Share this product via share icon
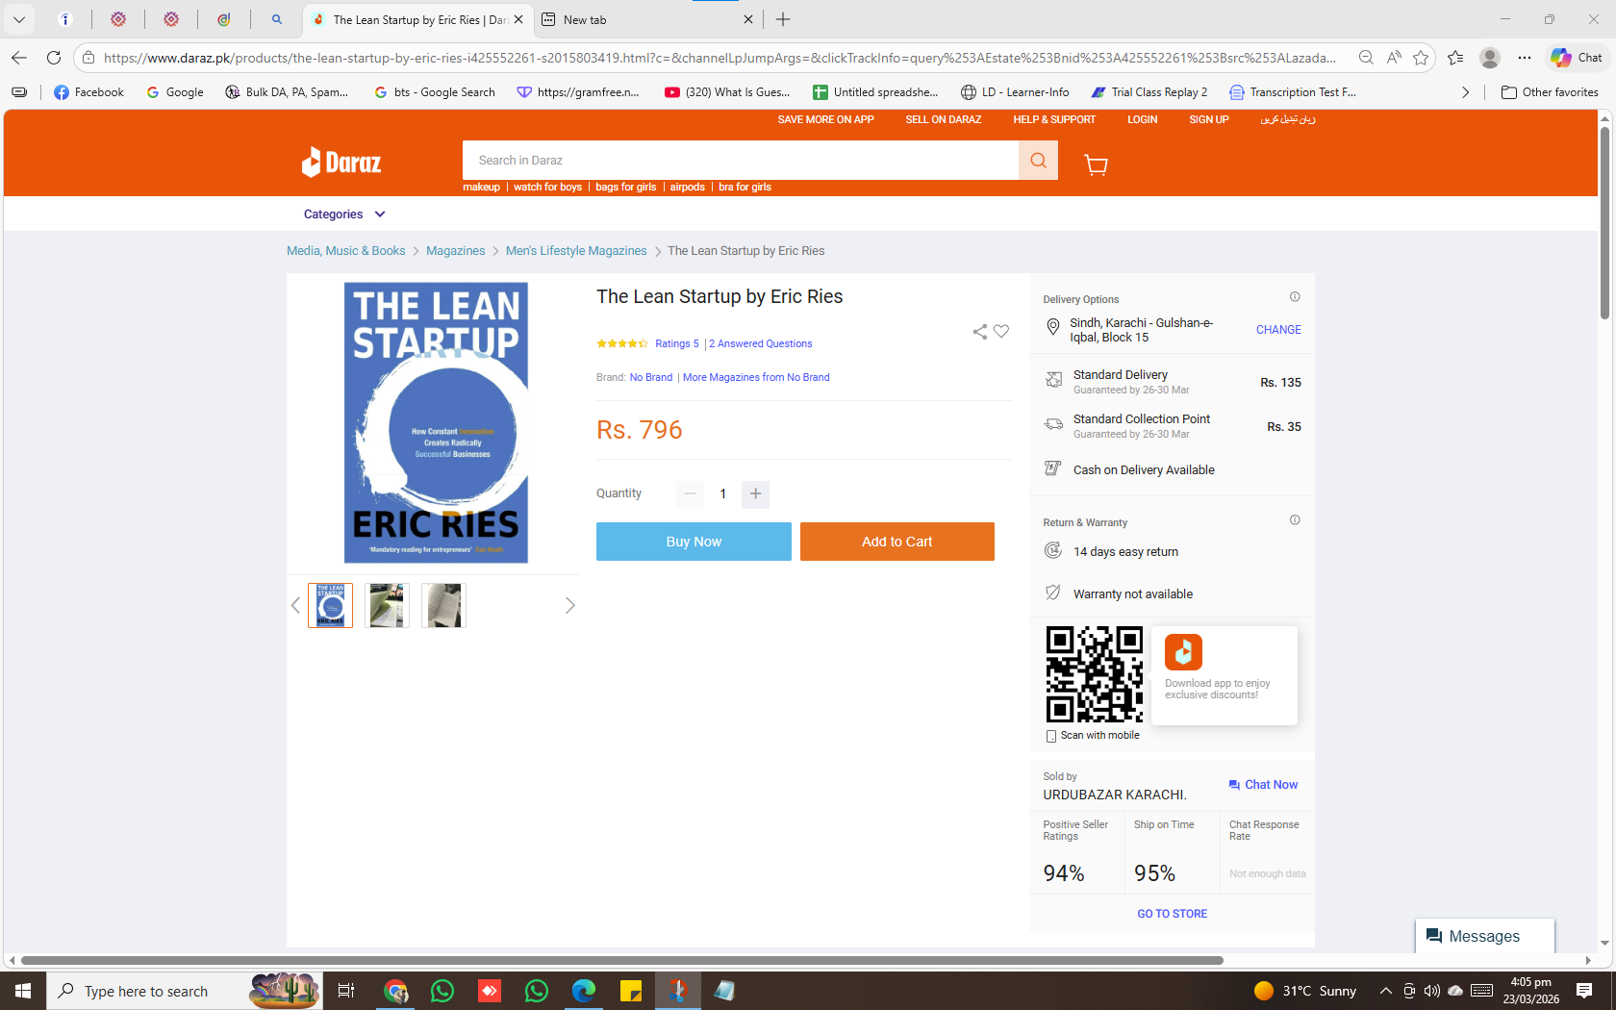Viewport: 1616px width, 1010px height. click(x=979, y=332)
